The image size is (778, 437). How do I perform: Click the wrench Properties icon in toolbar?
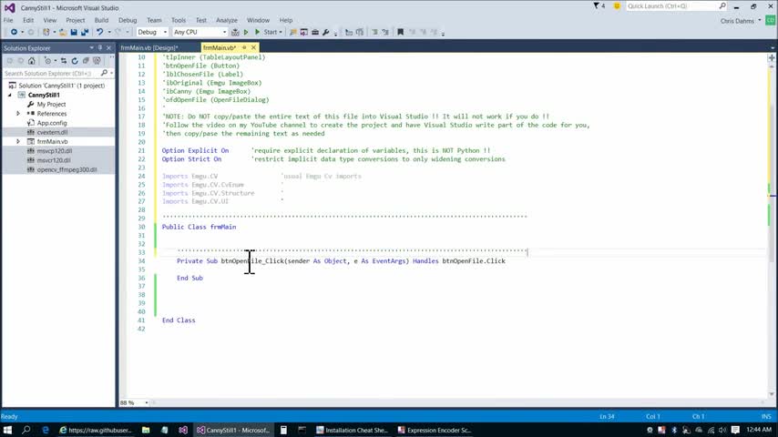coord(325,32)
